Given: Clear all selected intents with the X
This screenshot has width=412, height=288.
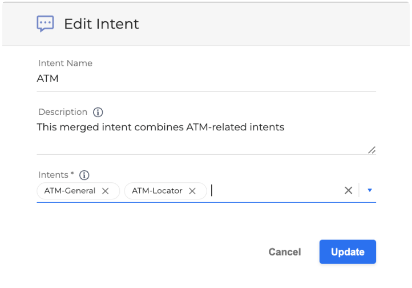Looking at the screenshot, I should click(348, 191).
